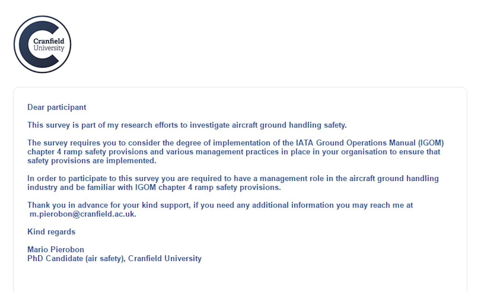Click the word "Cranfield" inside the logo
This screenshot has height=292, width=478.
click(49, 41)
